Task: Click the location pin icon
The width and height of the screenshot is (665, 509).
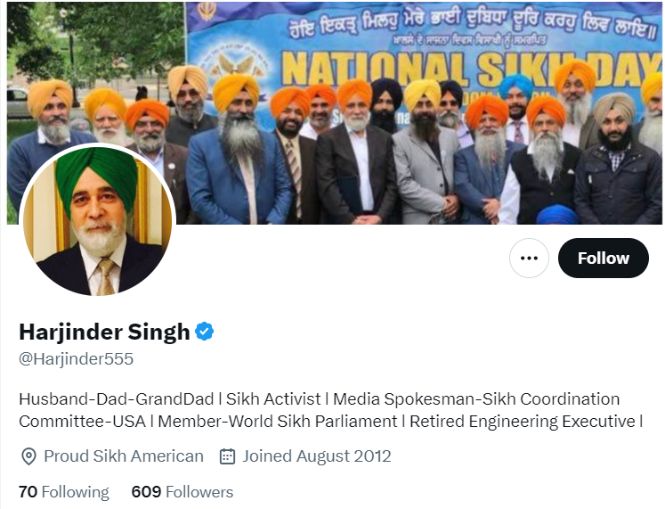Action: (28, 456)
